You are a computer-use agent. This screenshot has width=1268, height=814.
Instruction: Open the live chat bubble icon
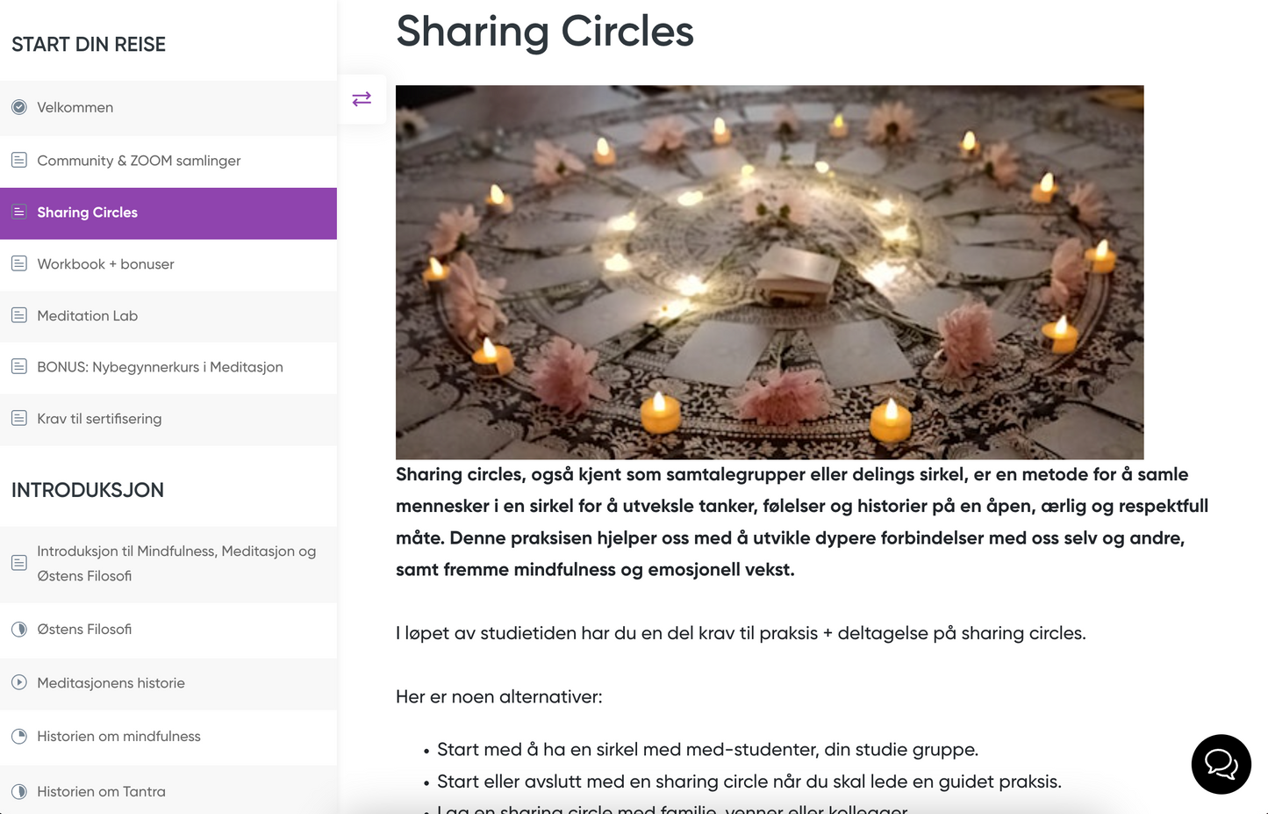1221,764
